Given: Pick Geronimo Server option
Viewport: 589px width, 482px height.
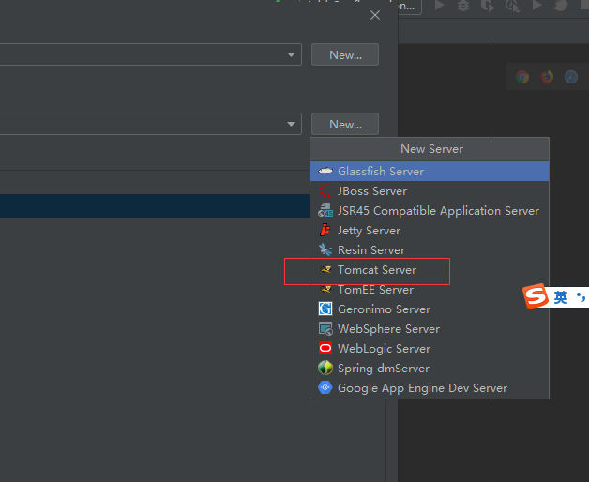Looking at the screenshot, I should (430, 309).
